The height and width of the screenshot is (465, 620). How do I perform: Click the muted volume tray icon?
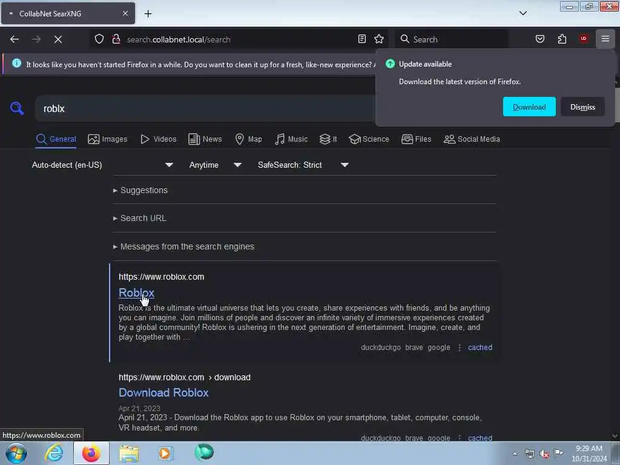coord(544,454)
